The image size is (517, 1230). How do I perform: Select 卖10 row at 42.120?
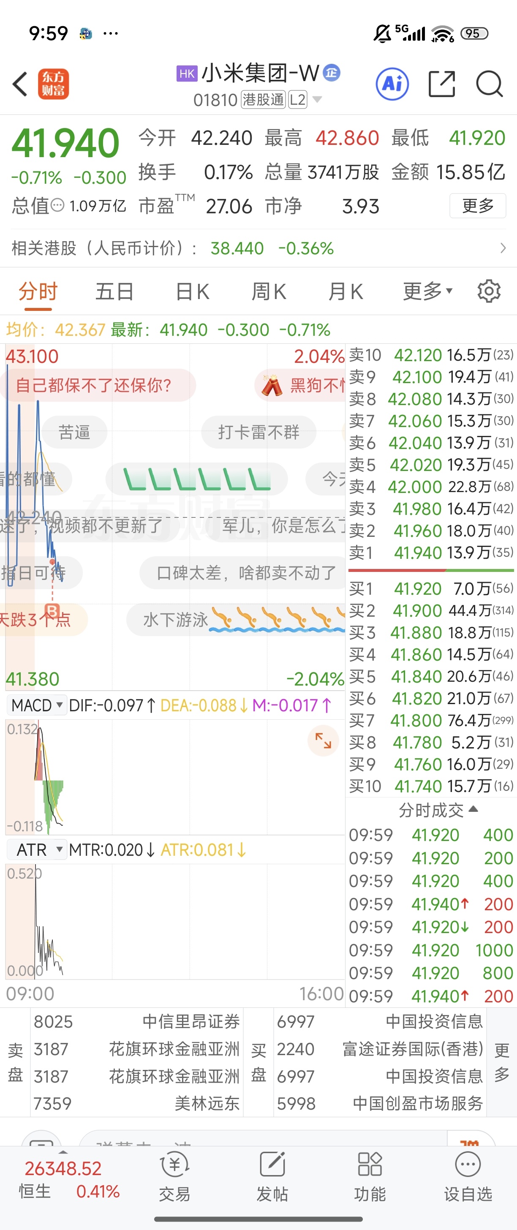pyautogui.click(x=431, y=355)
